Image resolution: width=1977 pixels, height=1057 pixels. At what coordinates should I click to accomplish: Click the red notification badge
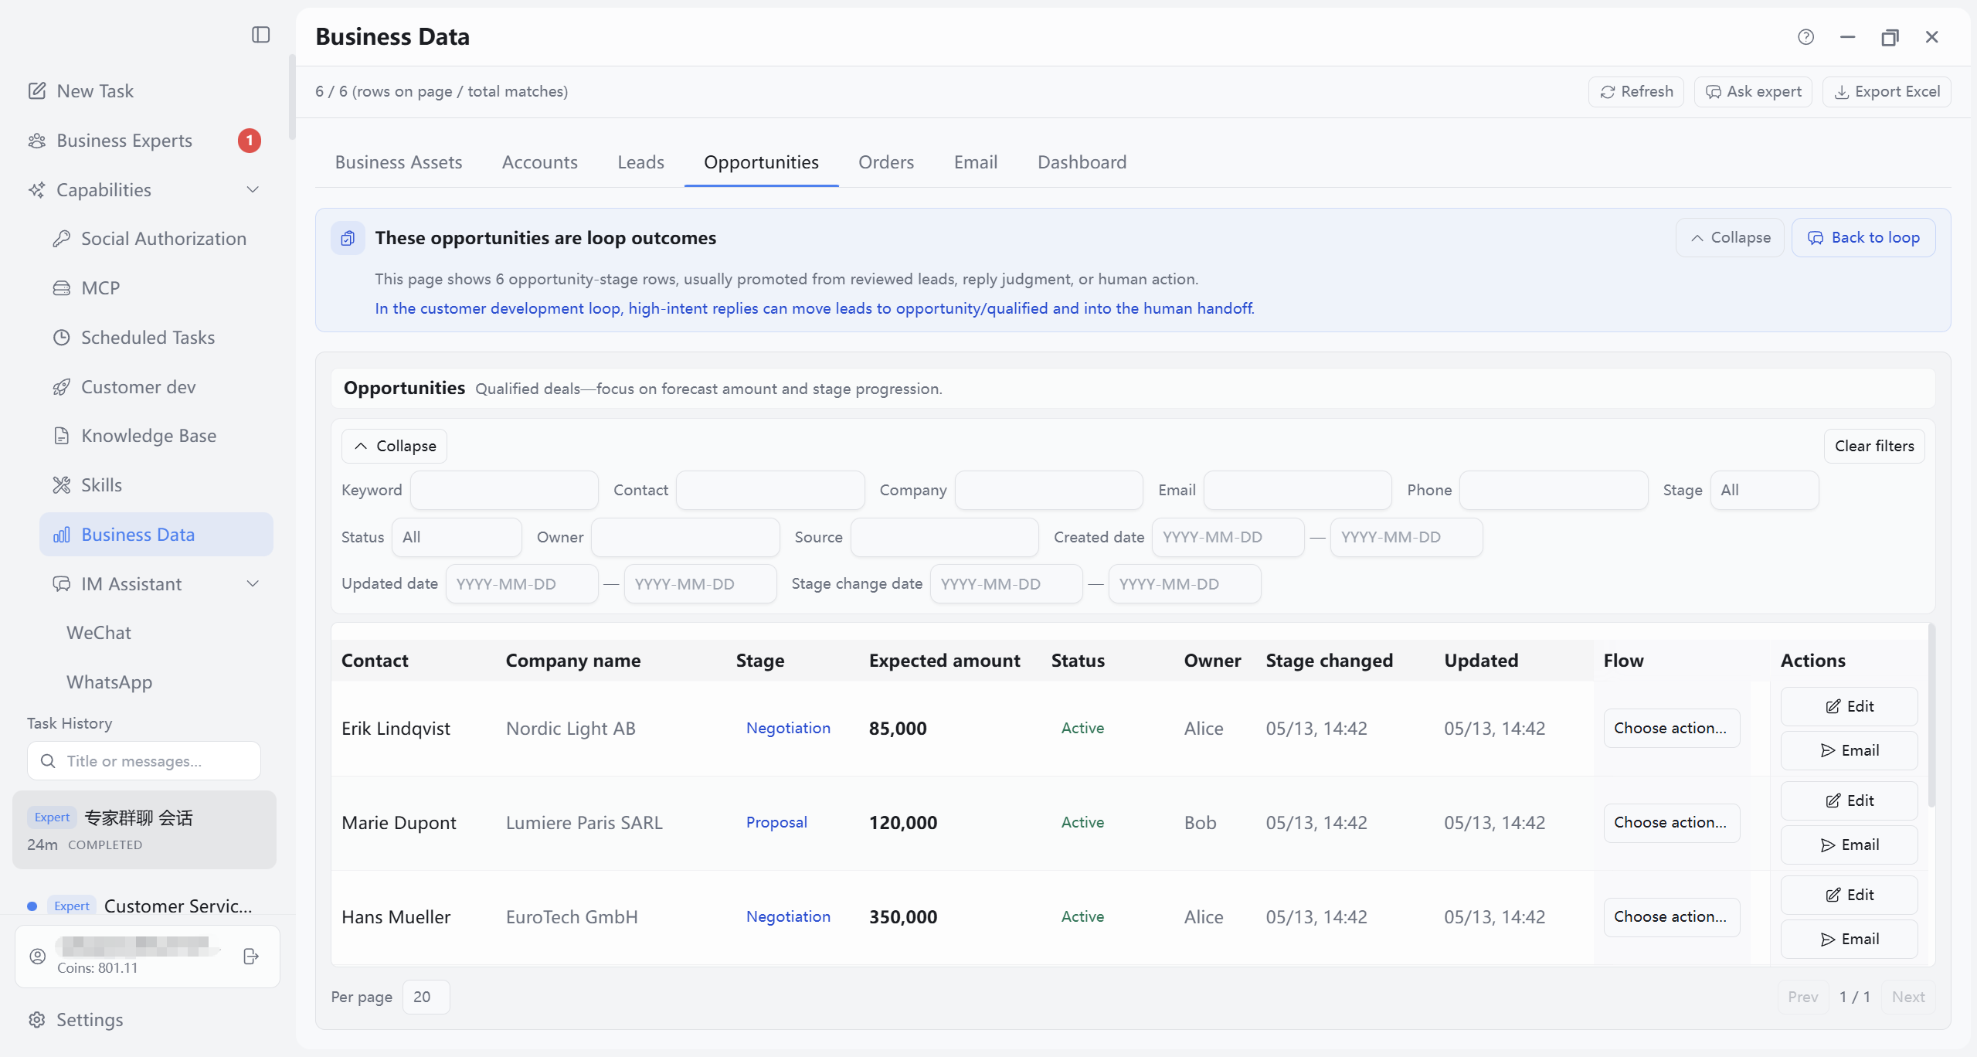tap(249, 141)
